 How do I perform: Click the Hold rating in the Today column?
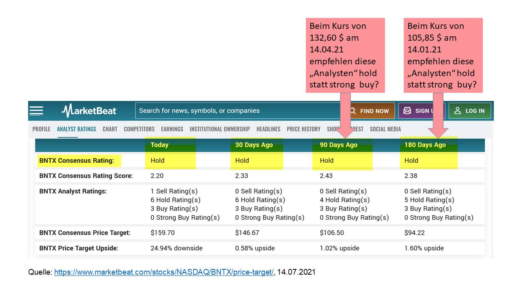coord(157,160)
